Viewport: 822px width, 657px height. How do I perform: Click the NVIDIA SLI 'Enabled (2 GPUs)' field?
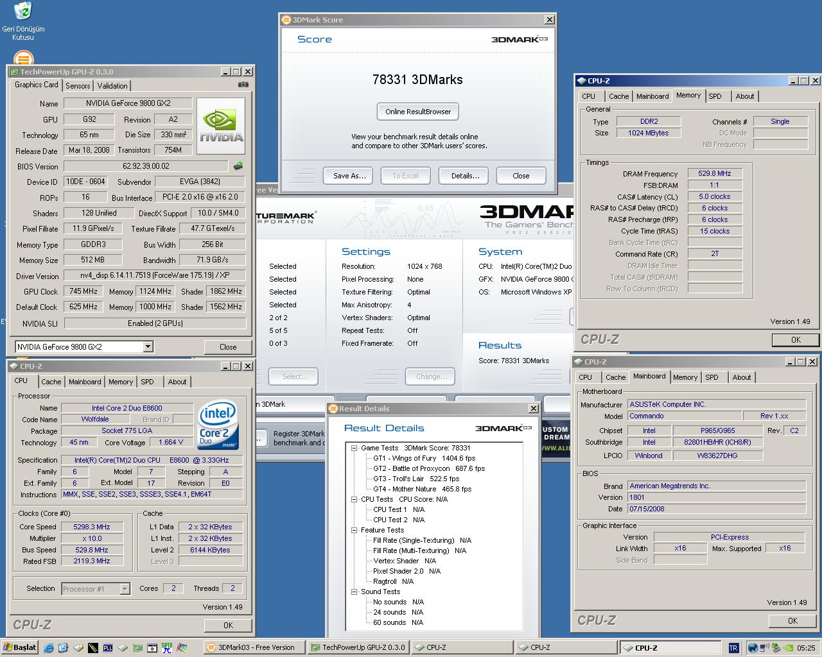tap(155, 323)
